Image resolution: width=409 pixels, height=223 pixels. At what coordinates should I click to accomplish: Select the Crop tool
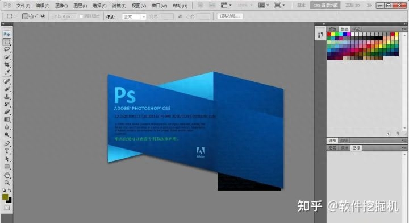(7, 64)
